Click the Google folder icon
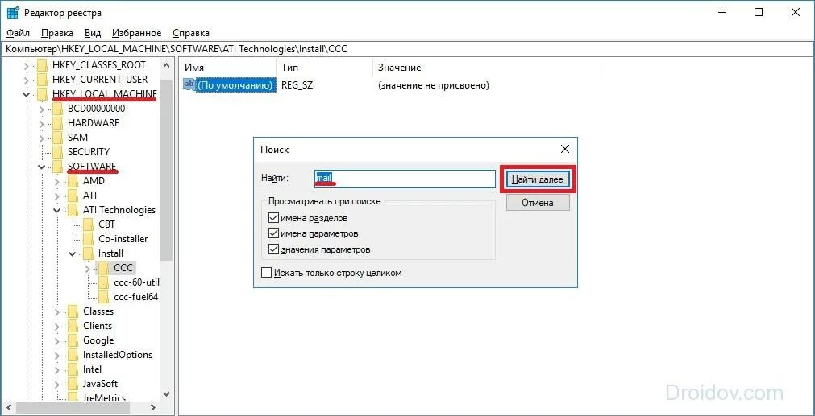 coord(73,341)
